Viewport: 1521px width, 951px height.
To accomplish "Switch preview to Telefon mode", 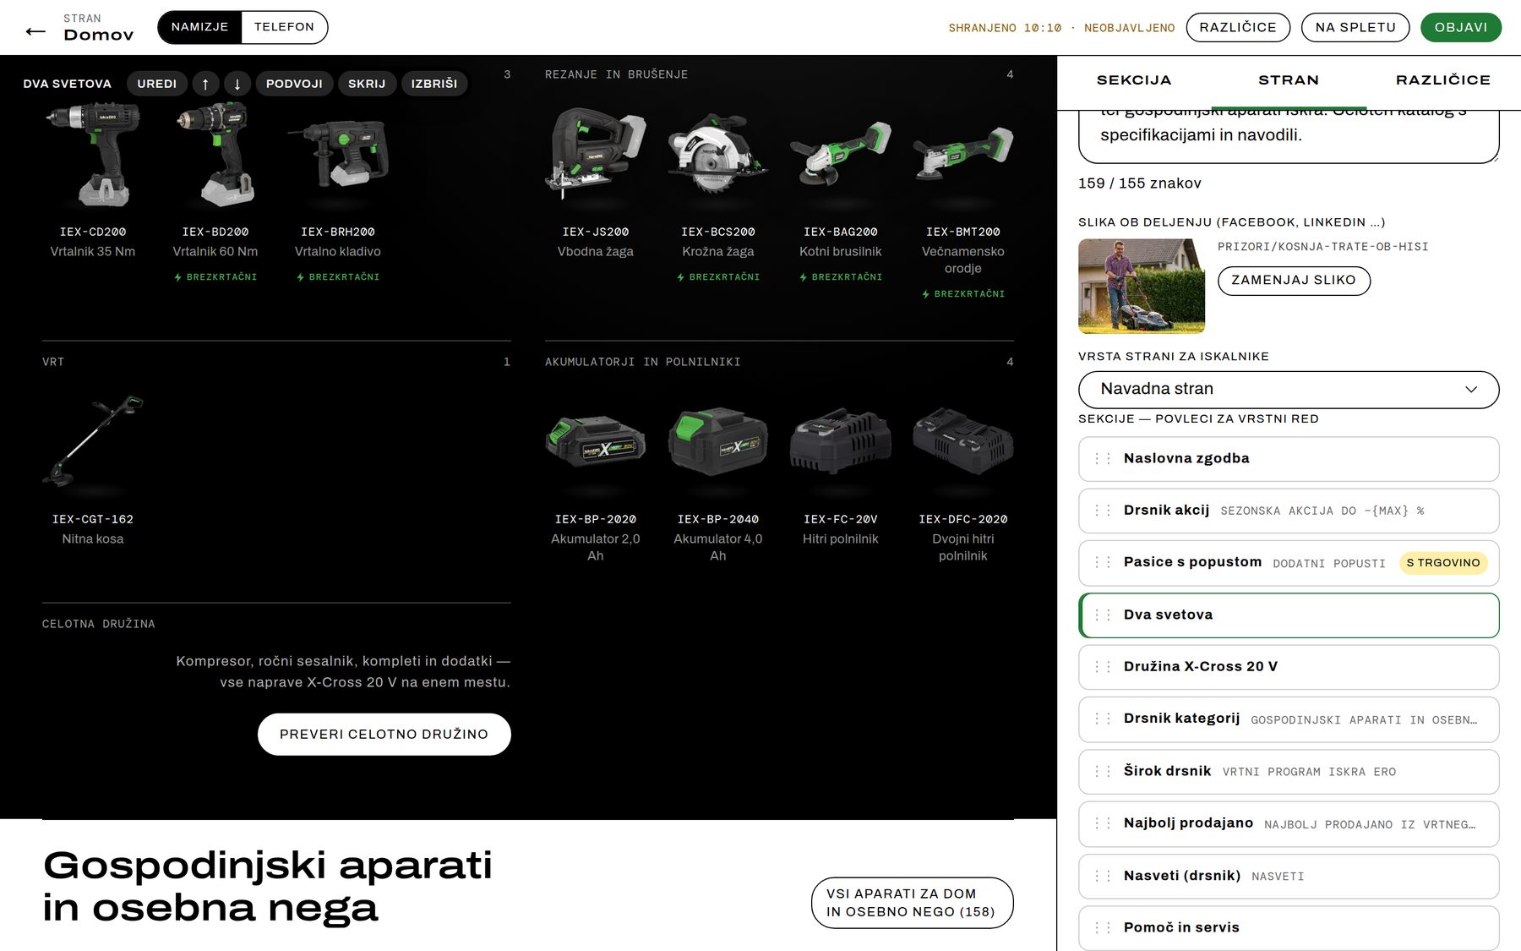I will (x=284, y=27).
